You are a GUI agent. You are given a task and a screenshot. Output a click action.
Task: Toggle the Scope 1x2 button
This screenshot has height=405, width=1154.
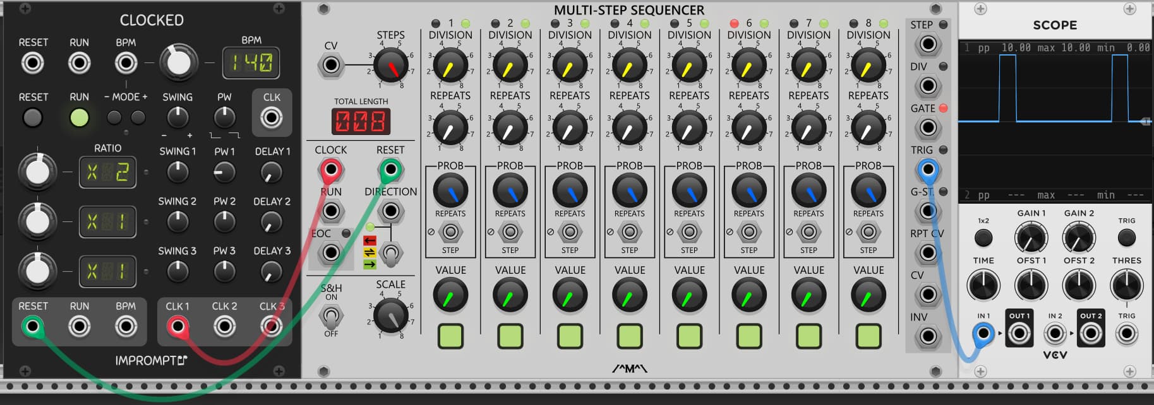[x=983, y=238]
